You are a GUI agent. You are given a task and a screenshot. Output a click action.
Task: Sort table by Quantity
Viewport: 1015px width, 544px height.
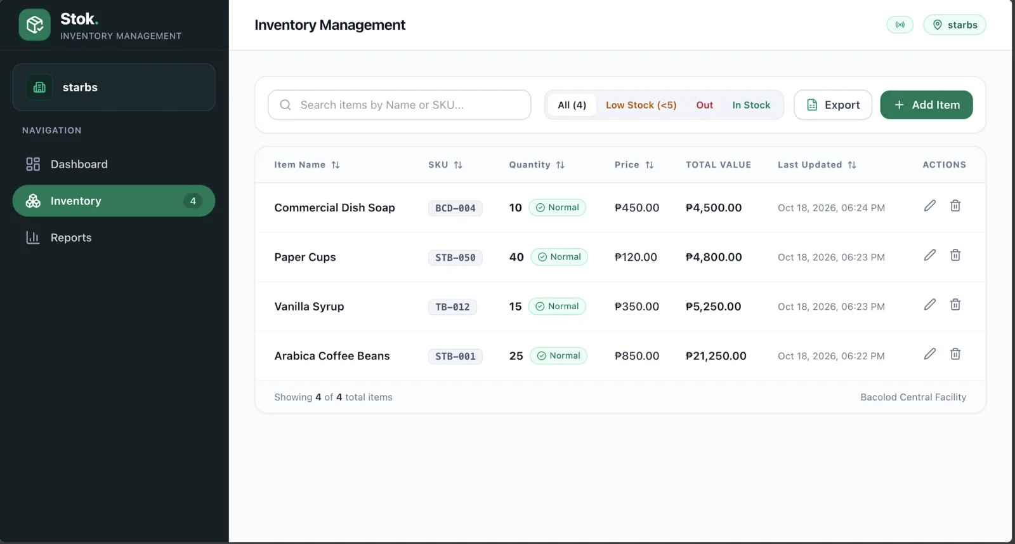click(x=537, y=165)
